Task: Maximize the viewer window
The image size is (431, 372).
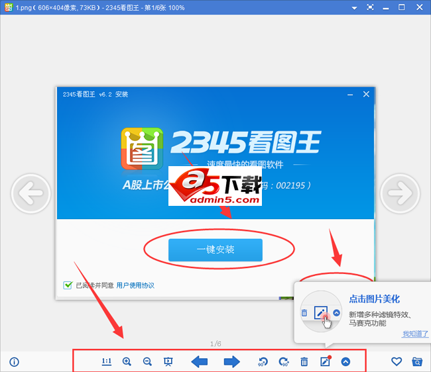Action: coord(401,7)
